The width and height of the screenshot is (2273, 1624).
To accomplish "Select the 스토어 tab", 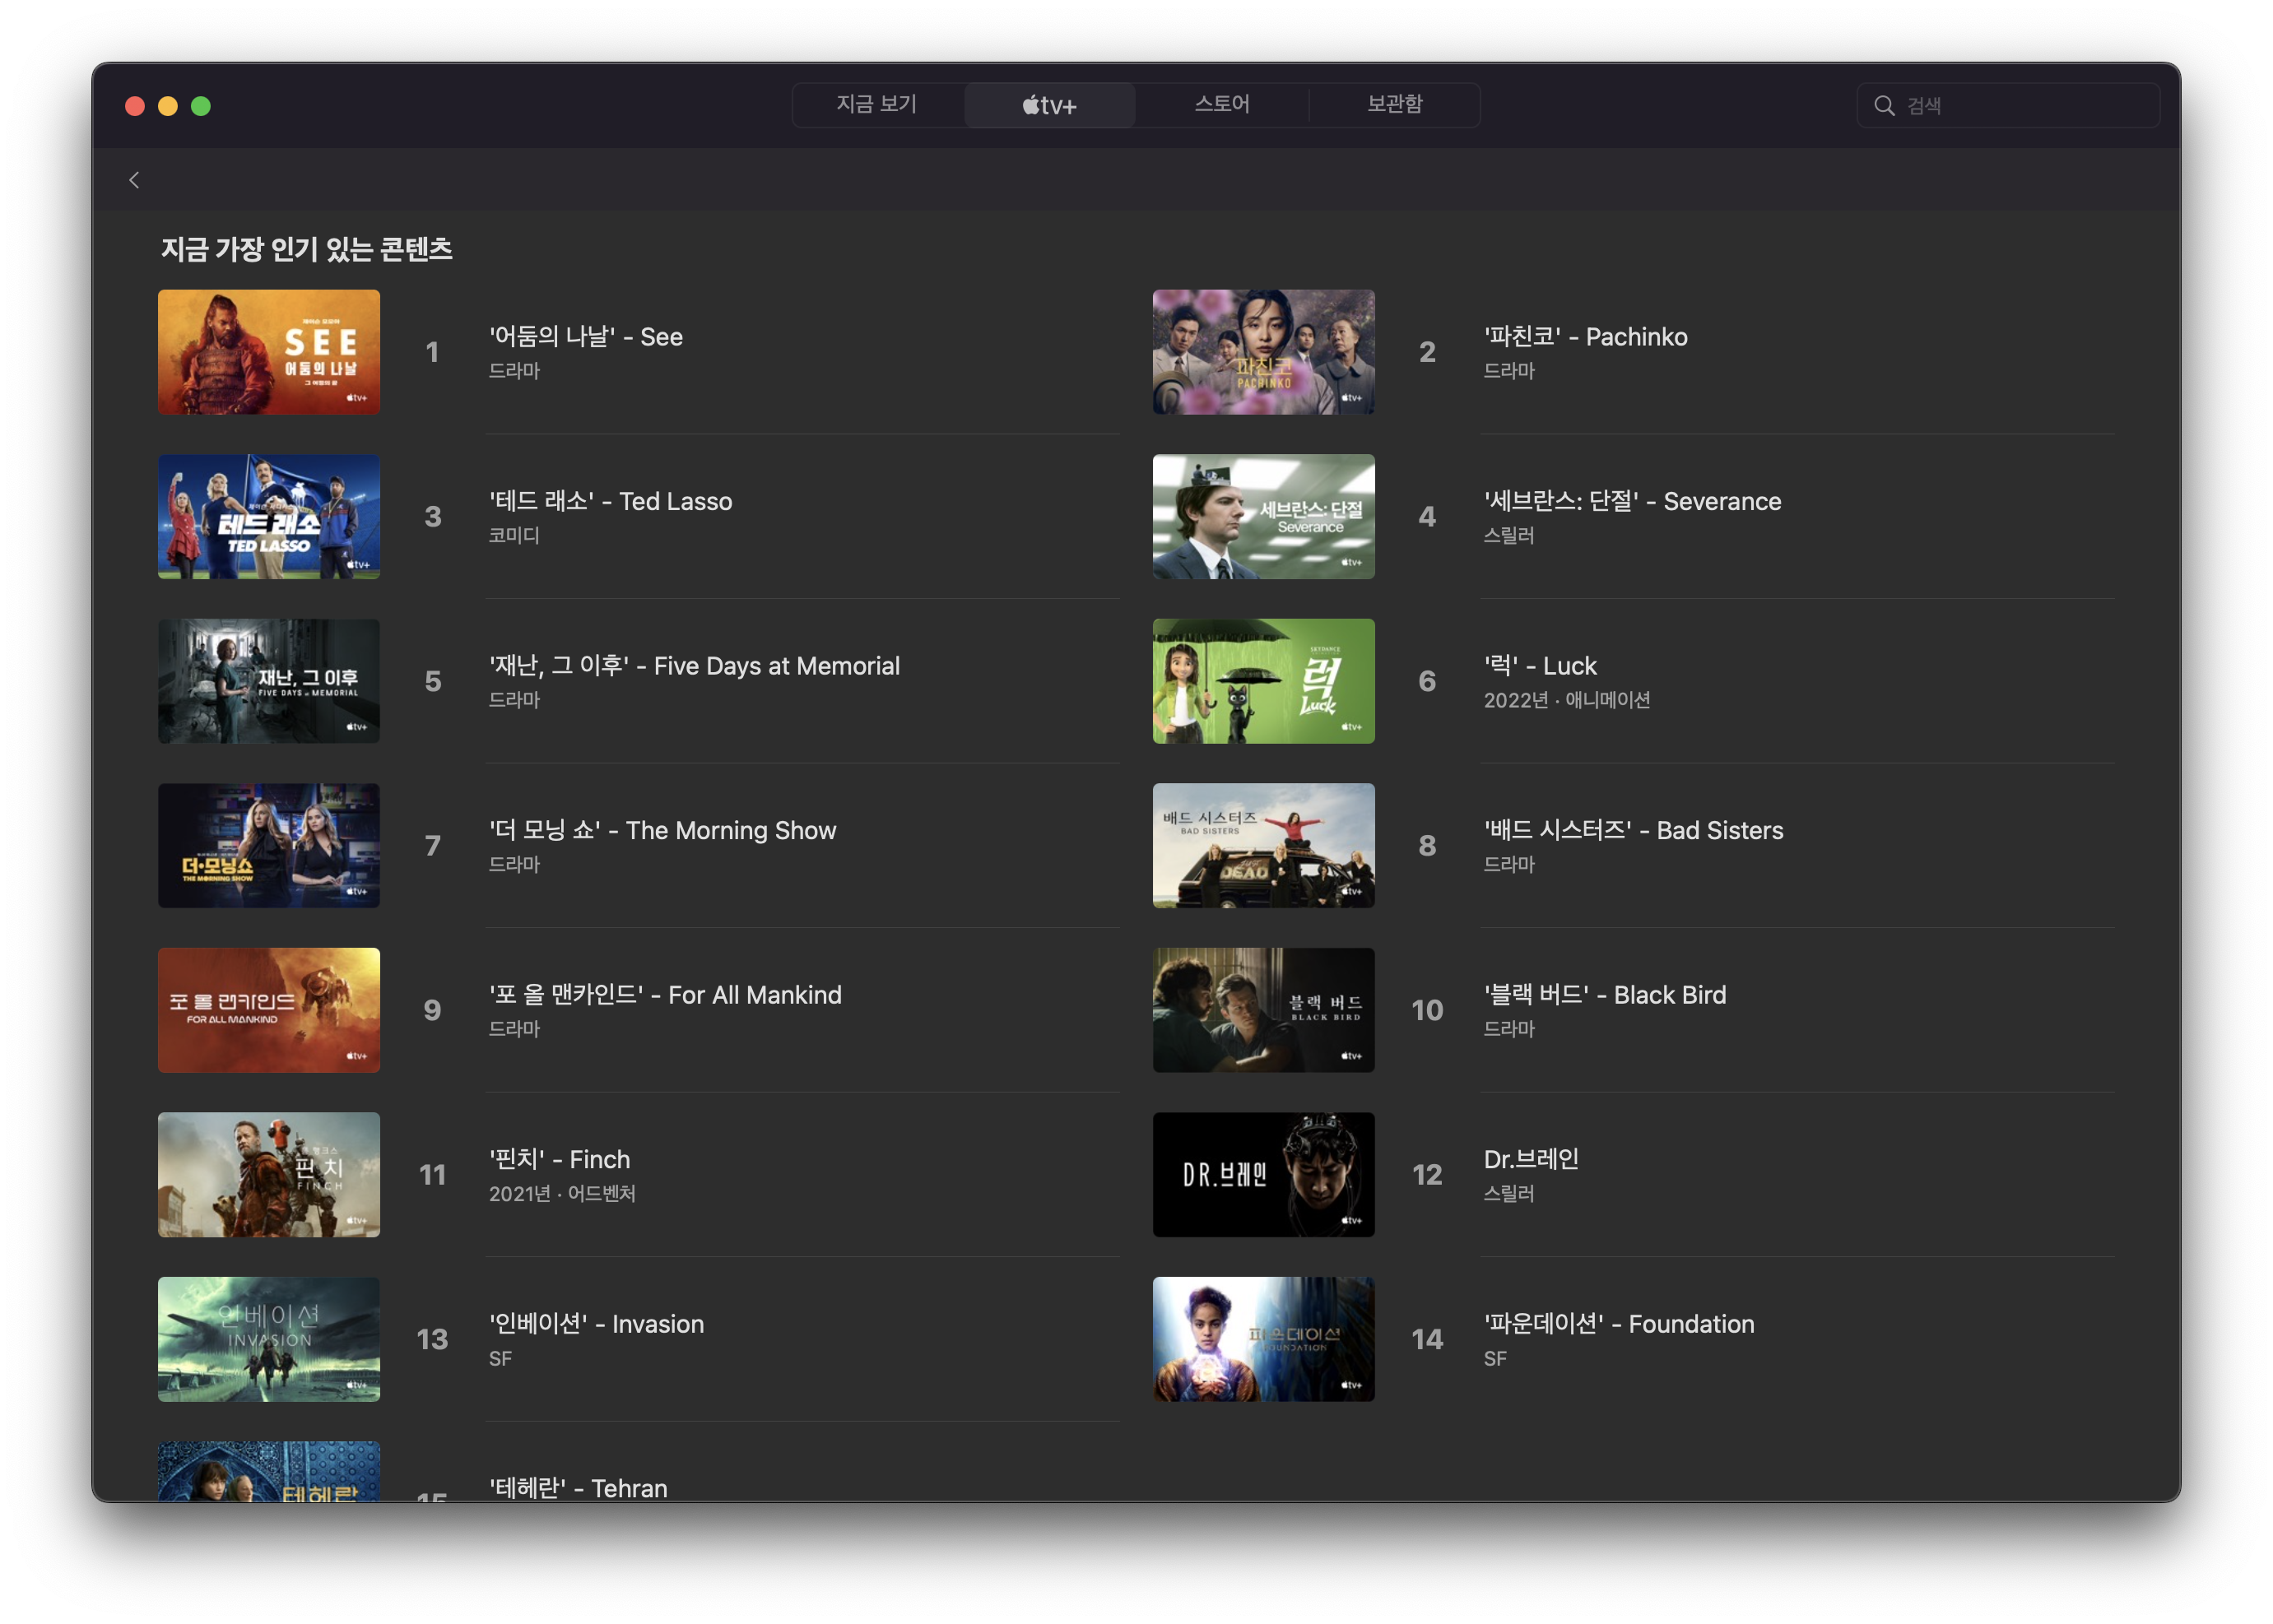I will pyautogui.click(x=1221, y=105).
